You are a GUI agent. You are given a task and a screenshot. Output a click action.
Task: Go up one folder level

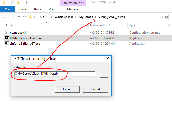(x=24, y=17)
